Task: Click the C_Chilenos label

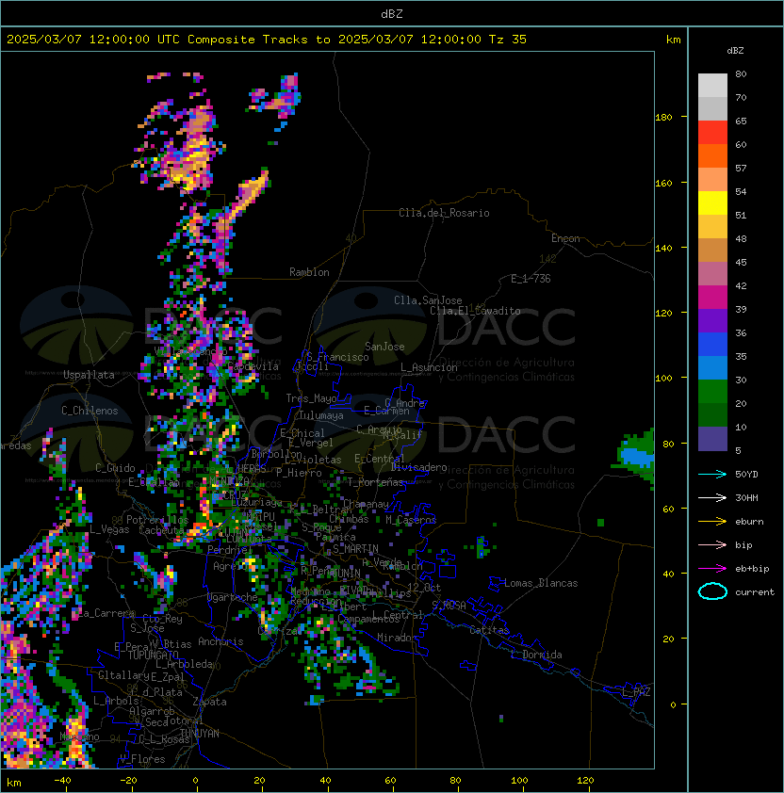Action: coord(90,411)
